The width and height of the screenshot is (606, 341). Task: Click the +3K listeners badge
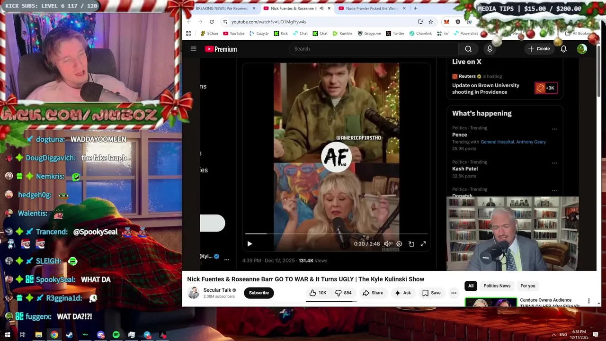546,88
